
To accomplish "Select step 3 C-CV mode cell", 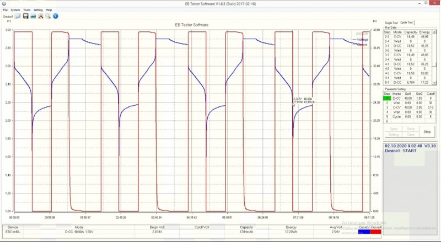I will pos(397,107).
